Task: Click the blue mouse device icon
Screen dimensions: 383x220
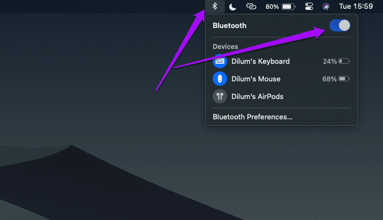Action: (x=220, y=79)
